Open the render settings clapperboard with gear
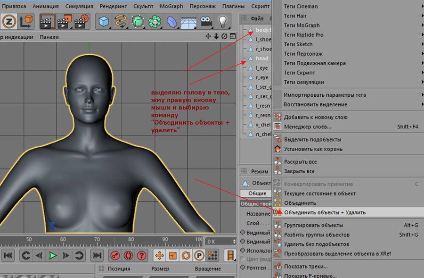Viewport: 424px width, 278px height. 82,22
